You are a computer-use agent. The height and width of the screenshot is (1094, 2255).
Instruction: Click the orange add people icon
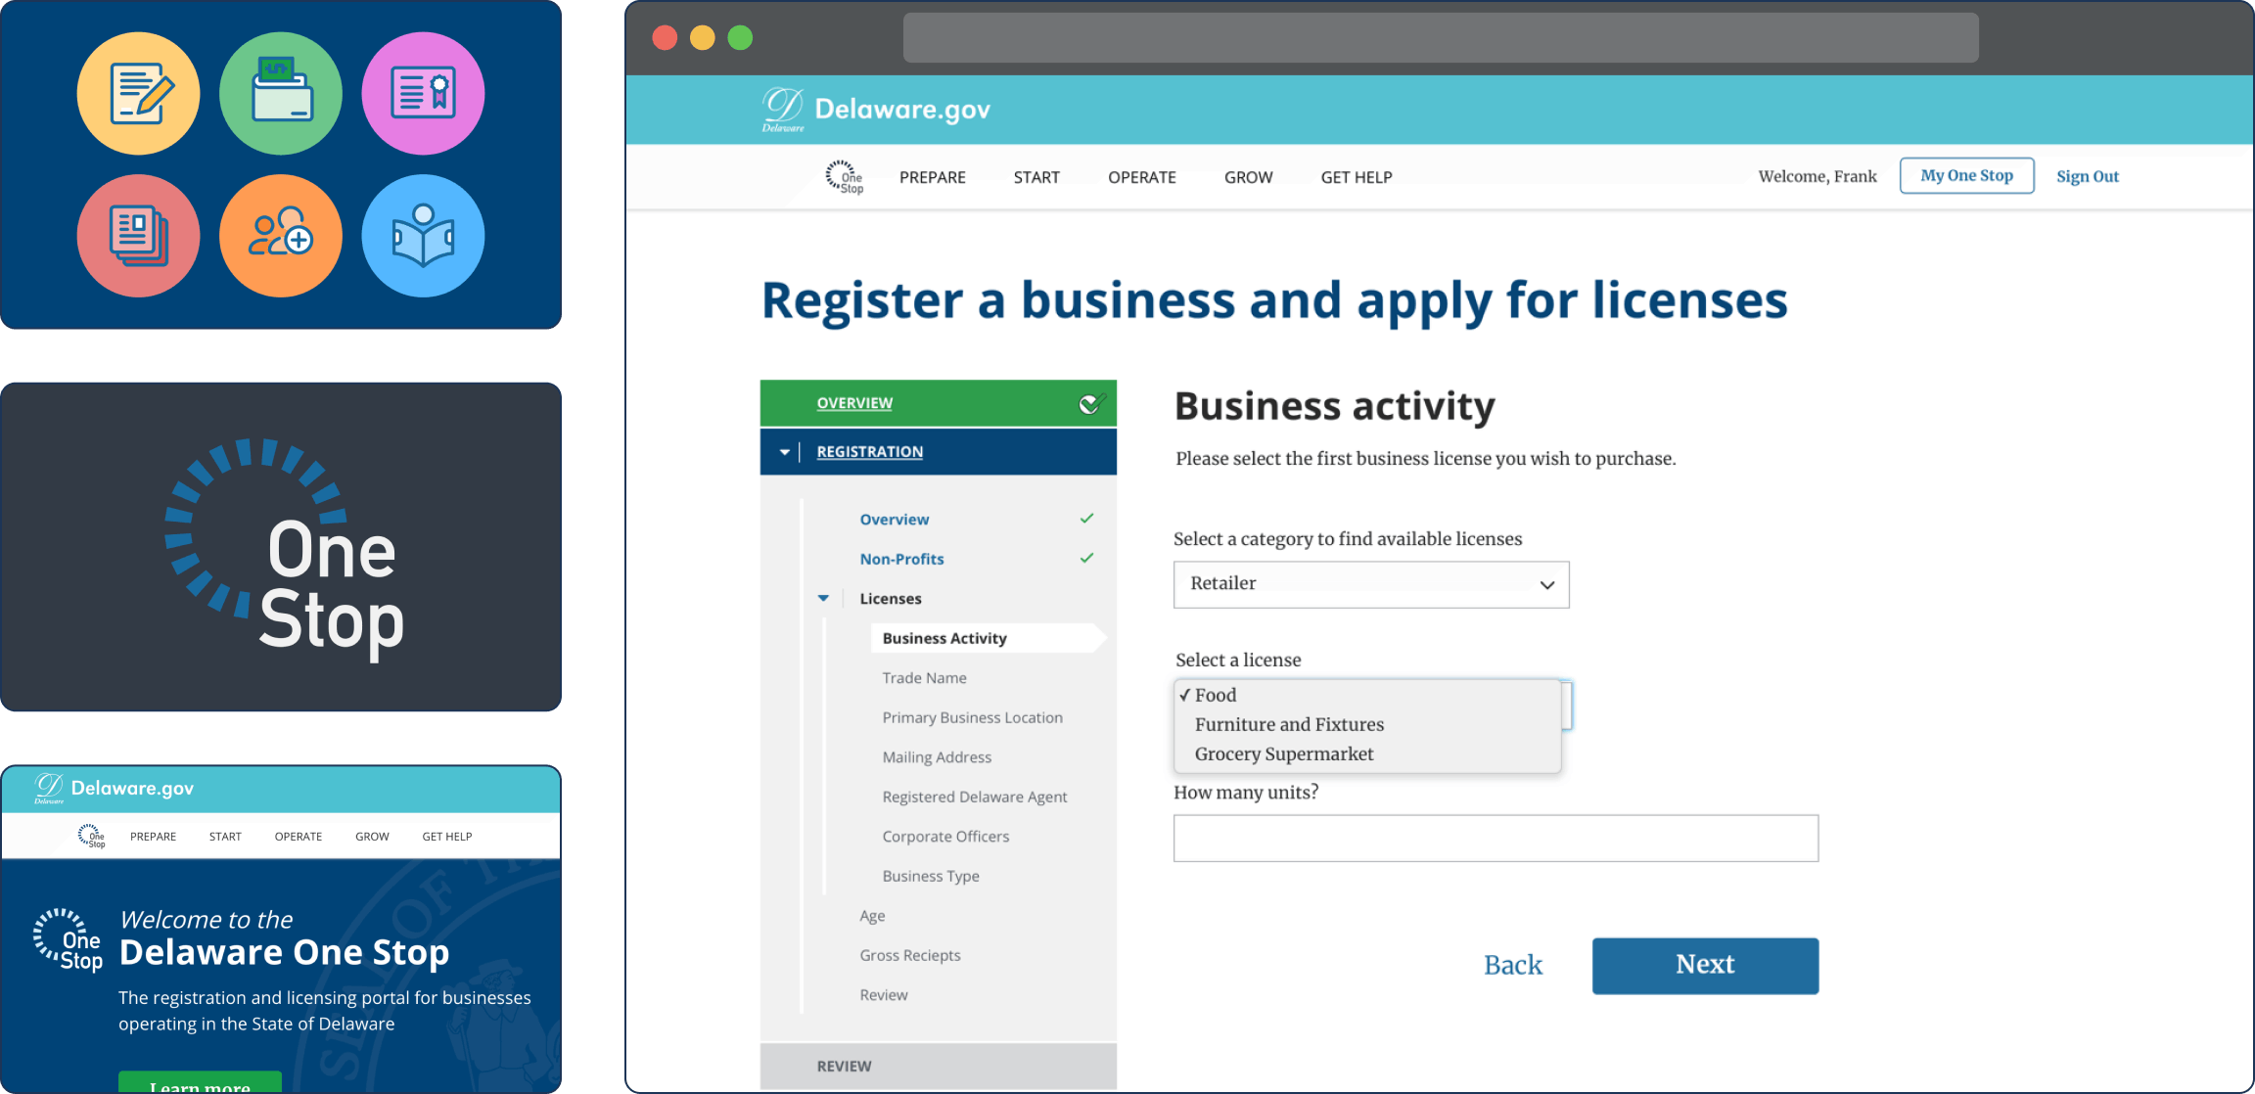click(281, 236)
